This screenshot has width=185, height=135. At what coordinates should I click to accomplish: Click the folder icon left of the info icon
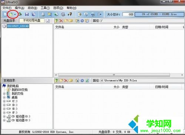click(x=79, y=14)
